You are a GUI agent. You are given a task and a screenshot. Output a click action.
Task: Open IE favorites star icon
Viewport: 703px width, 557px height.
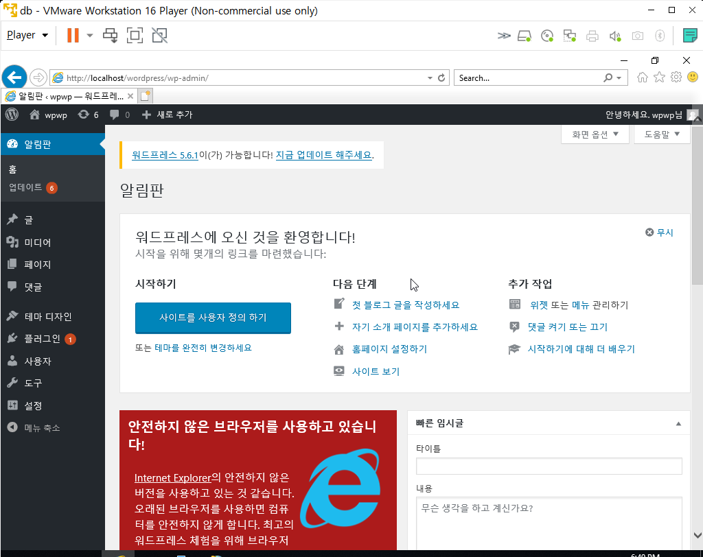(x=659, y=78)
